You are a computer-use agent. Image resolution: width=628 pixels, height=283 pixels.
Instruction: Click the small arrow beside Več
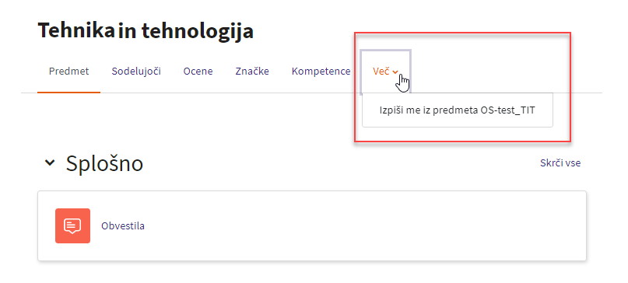395,72
